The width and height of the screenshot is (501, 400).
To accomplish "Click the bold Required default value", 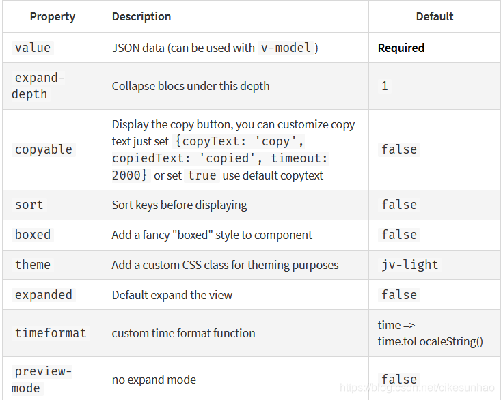I will (401, 48).
